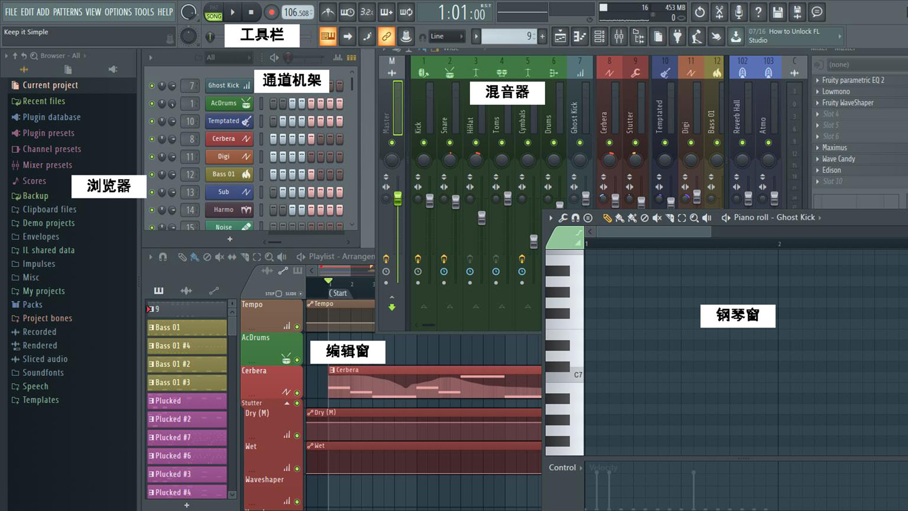Image resolution: width=908 pixels, height=511 pixels.
Task: Click the metronome icon in the toolbar
Action: point(328,13)
